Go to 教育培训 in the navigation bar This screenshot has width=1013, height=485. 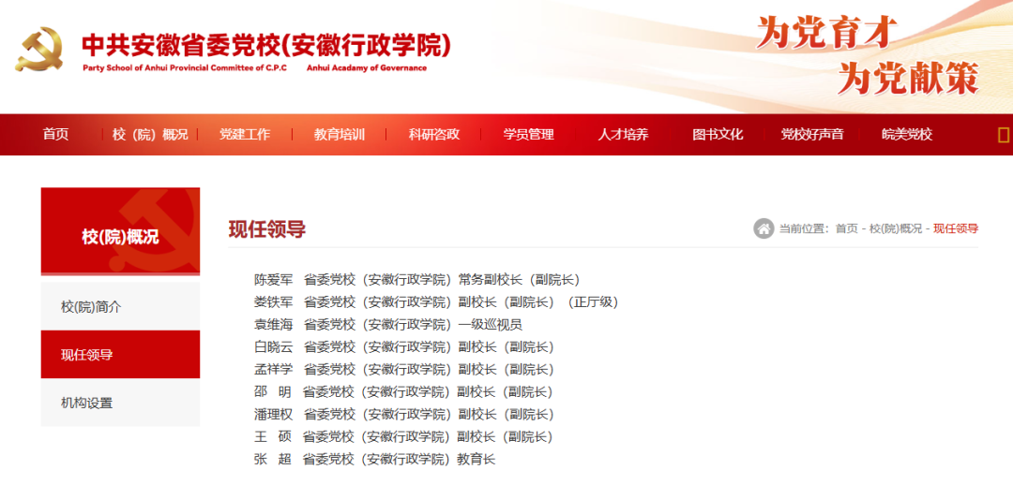click(340, 135)
